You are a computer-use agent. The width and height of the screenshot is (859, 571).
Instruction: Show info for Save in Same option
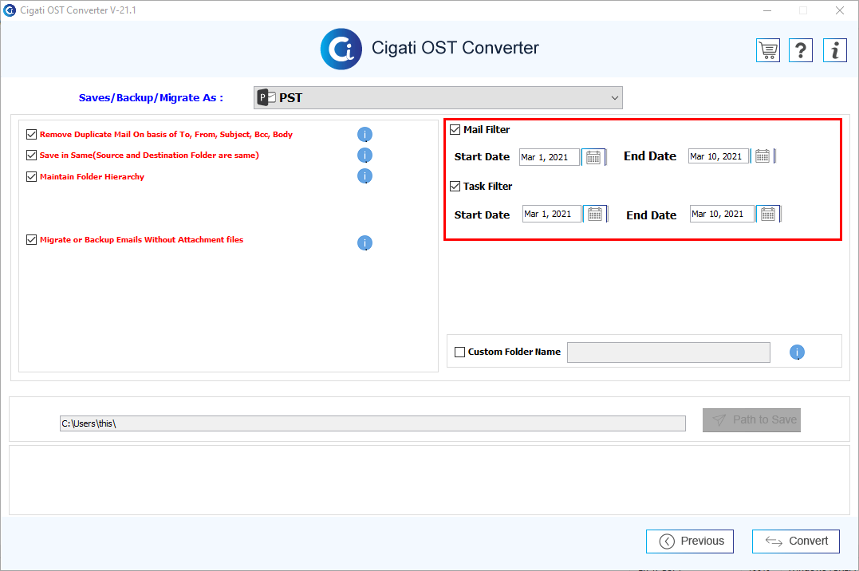tap(364, 155)
